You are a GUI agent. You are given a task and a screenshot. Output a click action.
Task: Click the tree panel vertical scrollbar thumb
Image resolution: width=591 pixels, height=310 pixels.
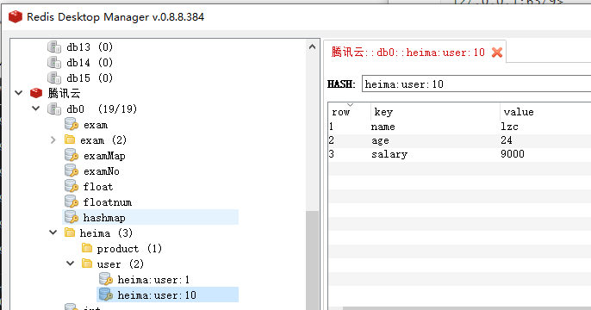tap(312, 260)
